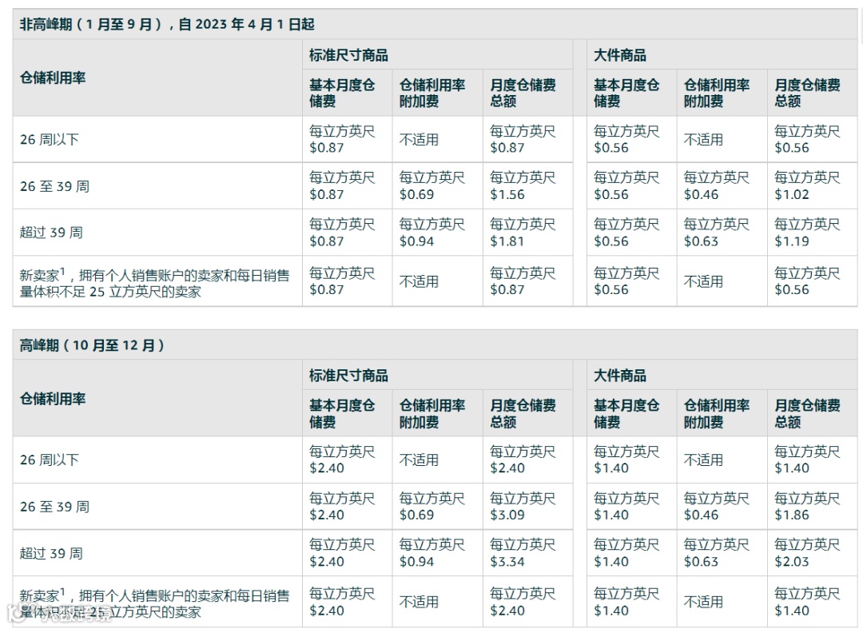Click "标准尺寸商品" header in the peak-season table
This screenshot has width=863, height=629.
click(x=348, y=376)
